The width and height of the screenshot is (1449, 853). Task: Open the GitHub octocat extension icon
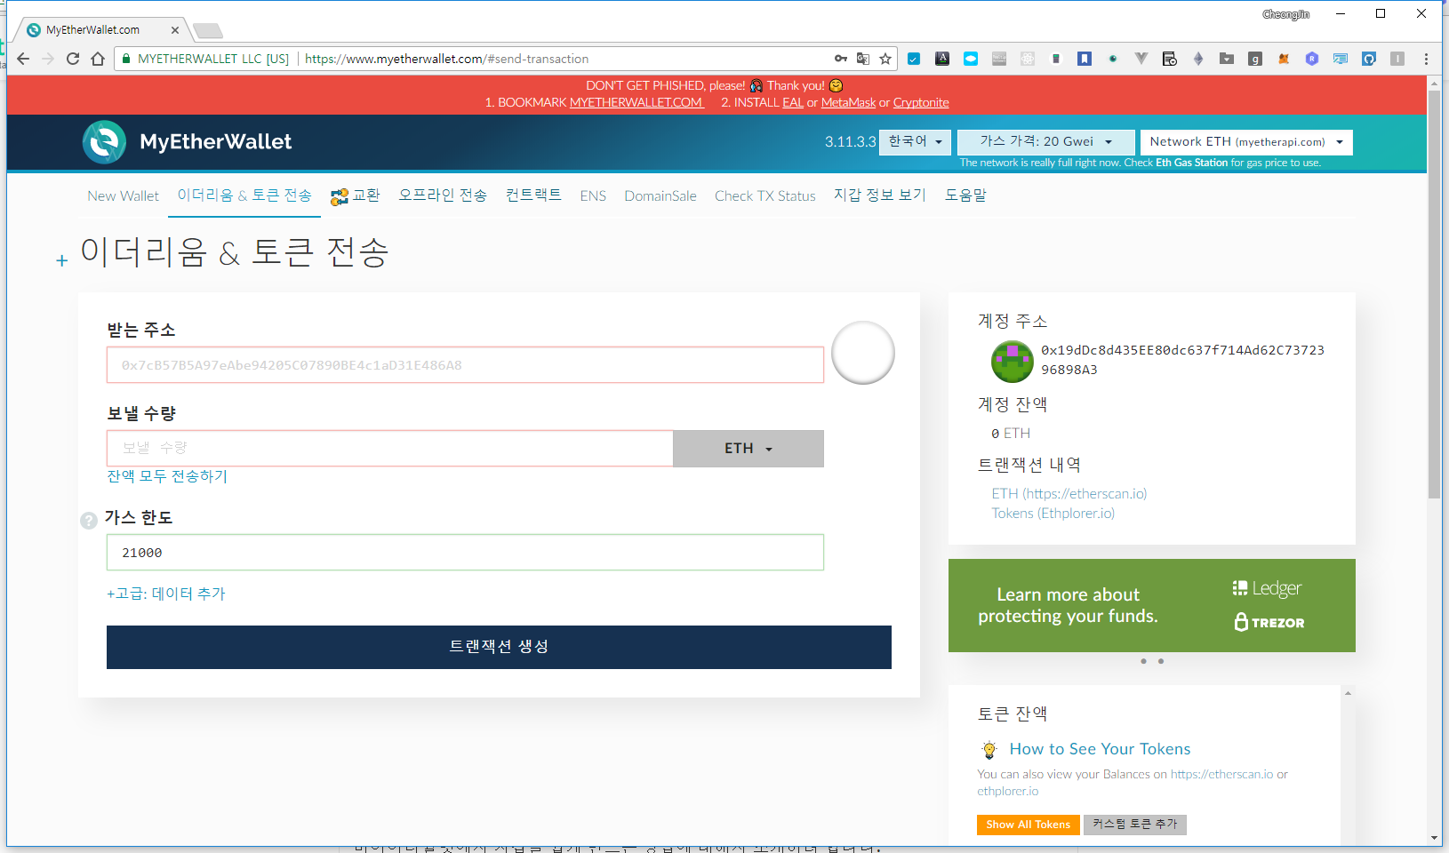coord(1369,59)
